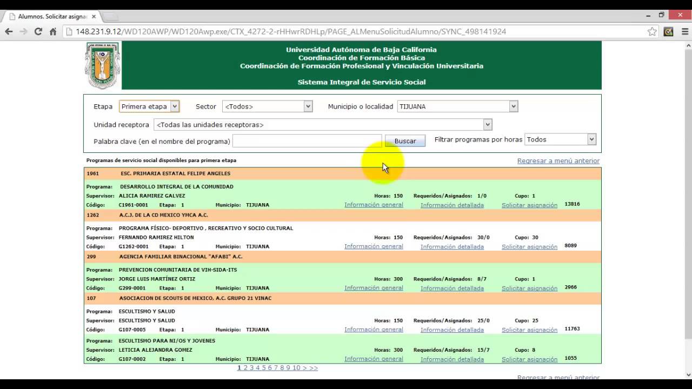Click supervisor name JORGE LUIS MARTÍNEZ ORTIZ
This screenshot has height=389, width=692.
[157, 279]
